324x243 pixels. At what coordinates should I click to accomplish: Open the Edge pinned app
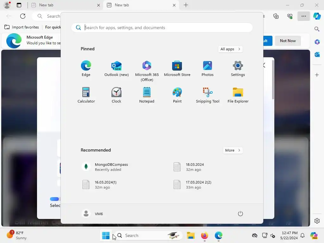pos(86,69)
